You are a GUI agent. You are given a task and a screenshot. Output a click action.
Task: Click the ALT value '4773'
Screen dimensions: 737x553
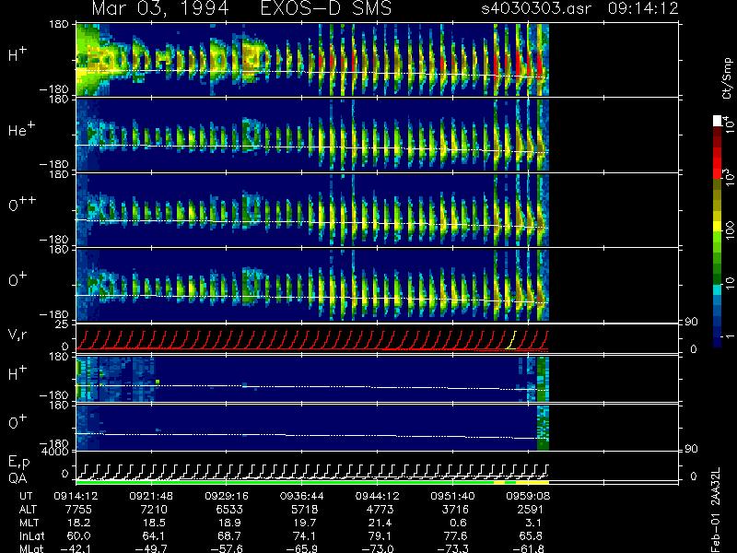click(380, 510)
